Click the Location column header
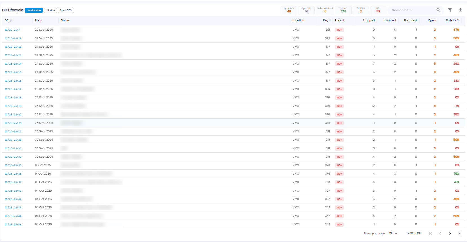The width and height of the screenshot is (467, 242). coord(298,21)
